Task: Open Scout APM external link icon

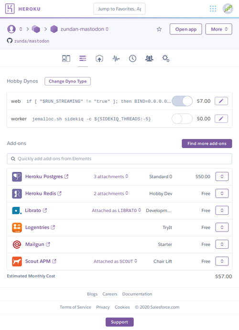Action: pos(54,261)
